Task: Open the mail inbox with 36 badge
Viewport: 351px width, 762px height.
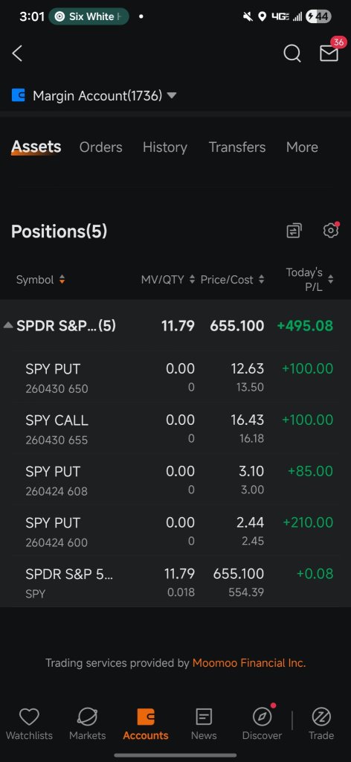Action: click(x=329, y=52)
